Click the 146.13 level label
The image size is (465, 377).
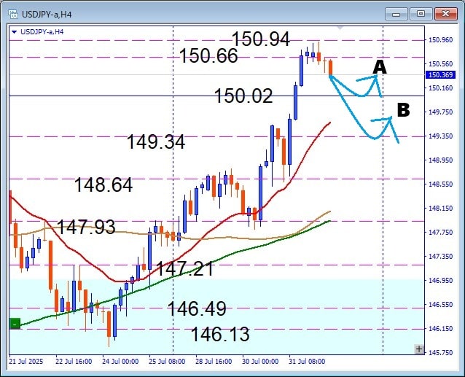coord(220,334)
